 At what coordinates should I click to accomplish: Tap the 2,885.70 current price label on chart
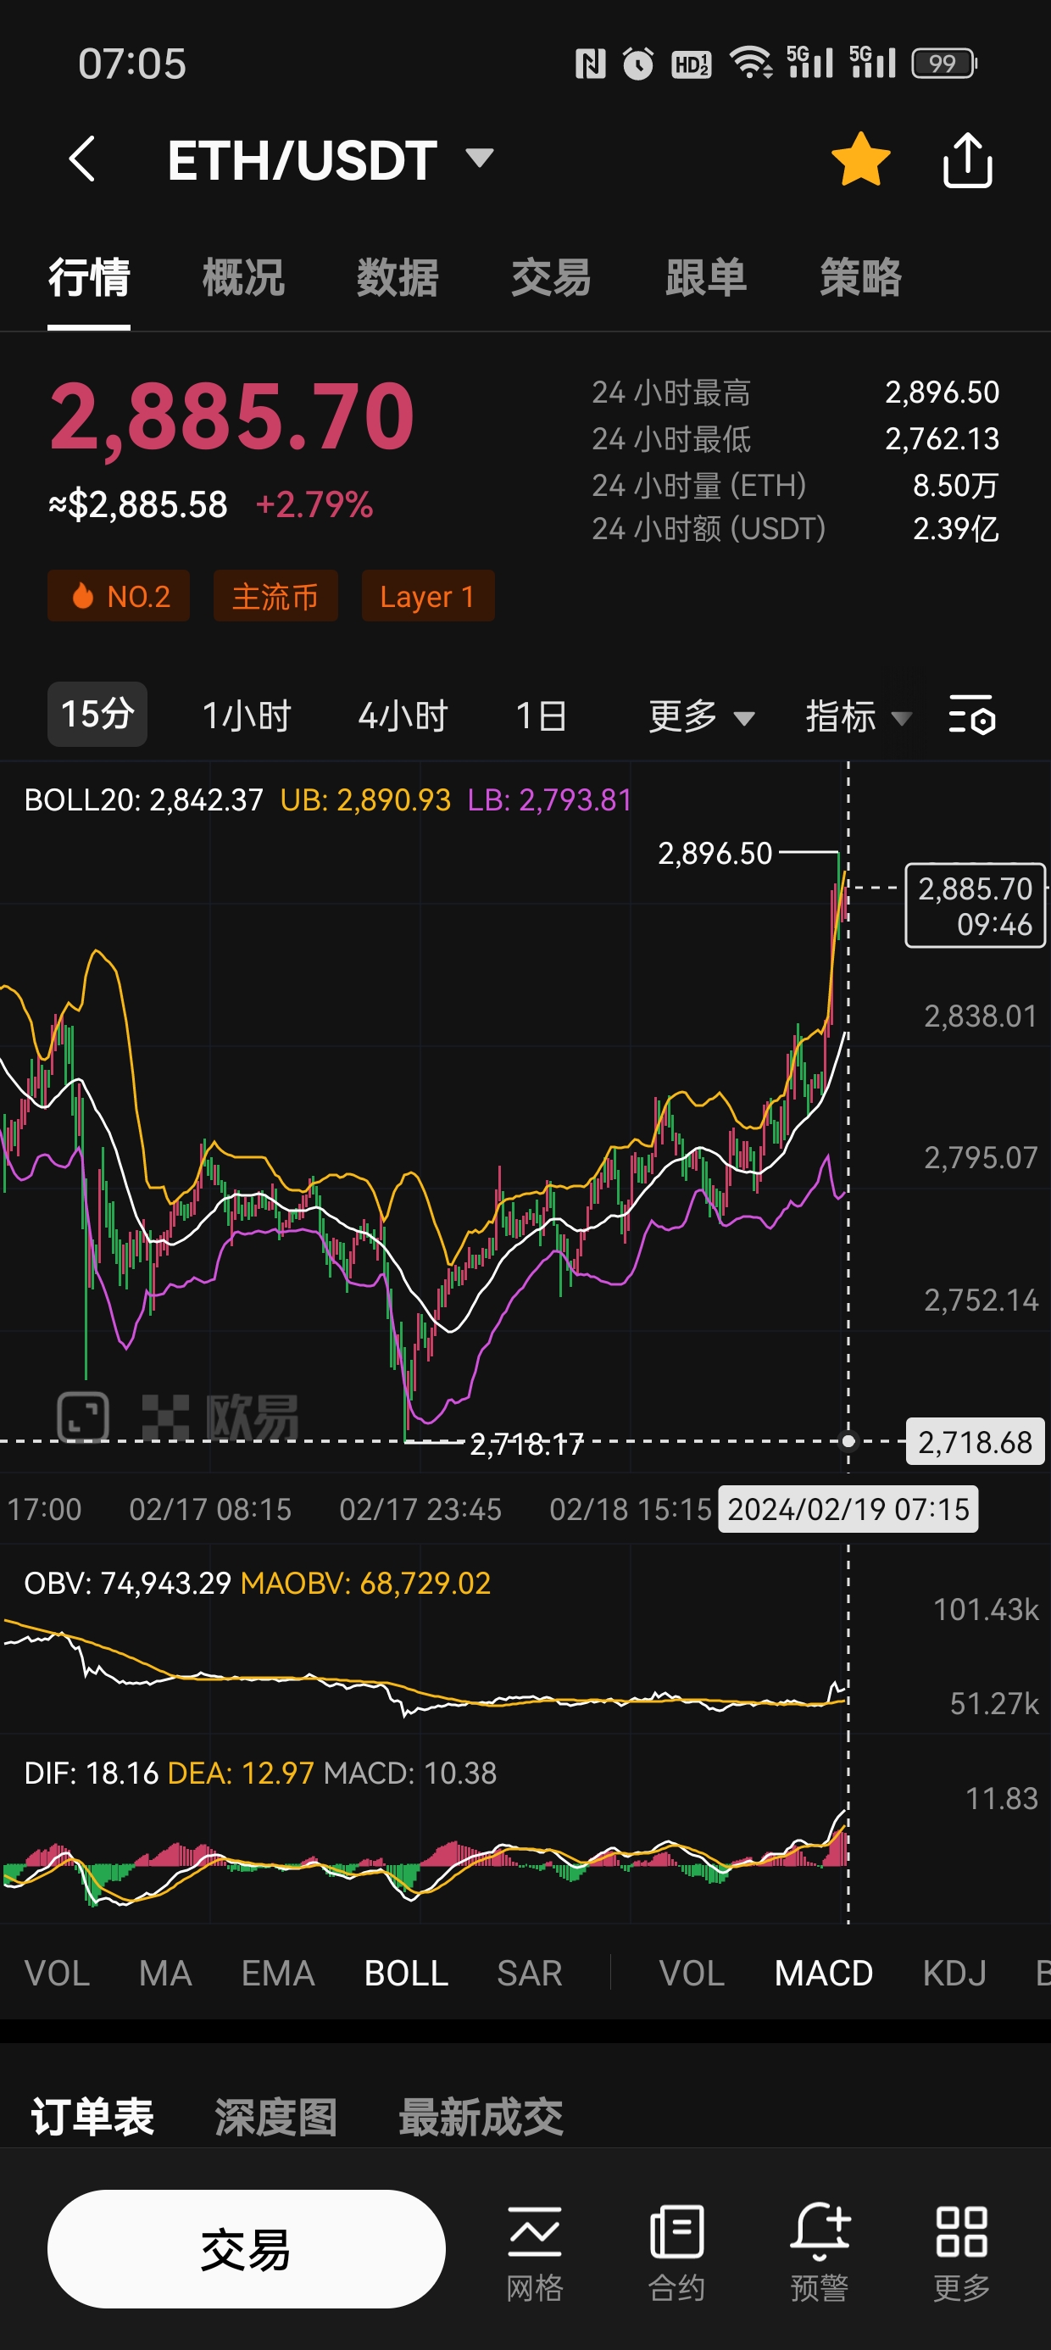click(x=975, y=905)
